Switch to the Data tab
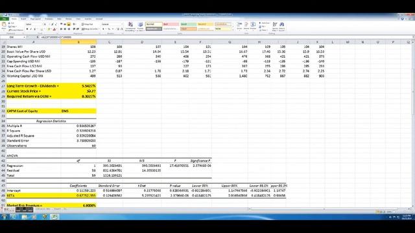This screenshot has width=415, height=233. coord(59,19)
